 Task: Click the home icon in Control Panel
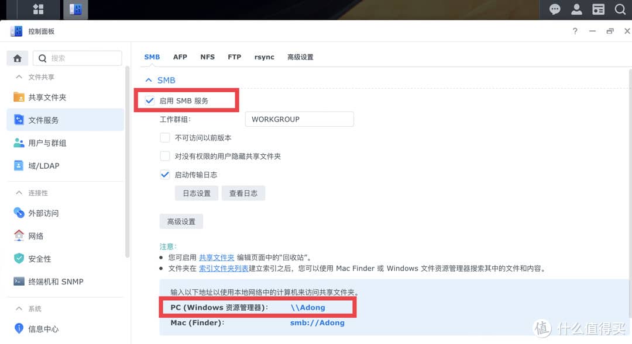point(17,58)
